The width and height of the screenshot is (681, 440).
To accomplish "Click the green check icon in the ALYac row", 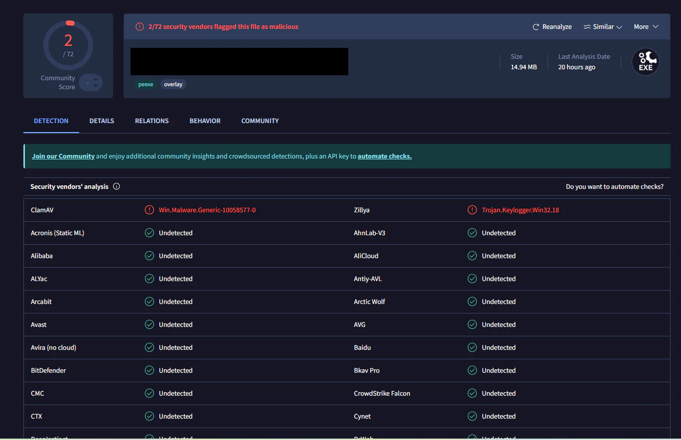I will (x=149, y=279).
